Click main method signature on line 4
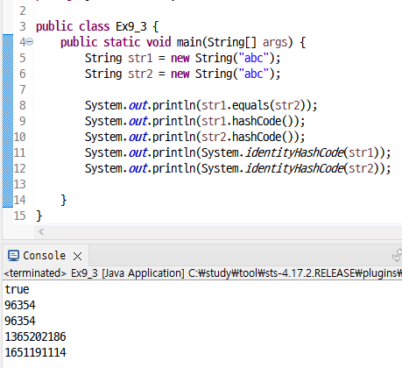Image resolution: width=402 pixels, height=368 pixels. [183, 42]
